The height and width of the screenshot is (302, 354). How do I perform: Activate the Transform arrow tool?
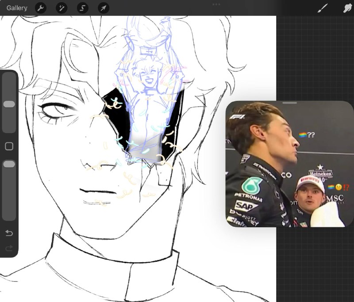(x=104, y=8)
